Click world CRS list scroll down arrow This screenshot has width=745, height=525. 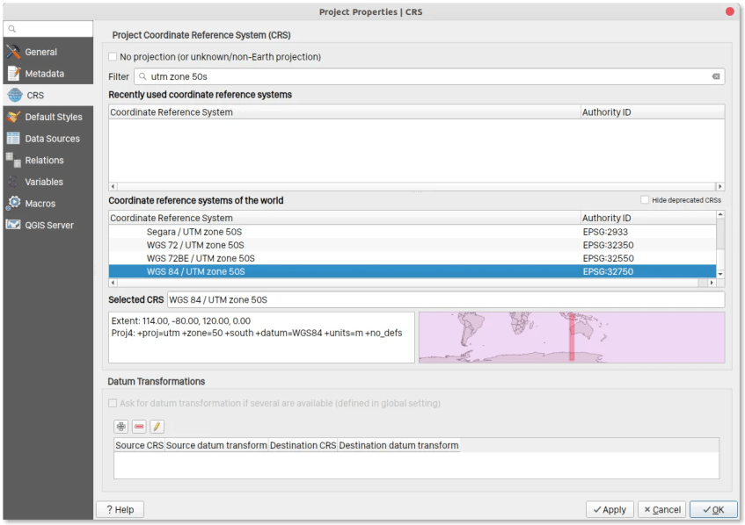720,274
